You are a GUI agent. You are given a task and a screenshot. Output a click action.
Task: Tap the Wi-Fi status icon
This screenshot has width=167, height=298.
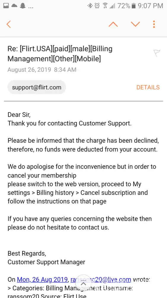(x=105, y=6)
